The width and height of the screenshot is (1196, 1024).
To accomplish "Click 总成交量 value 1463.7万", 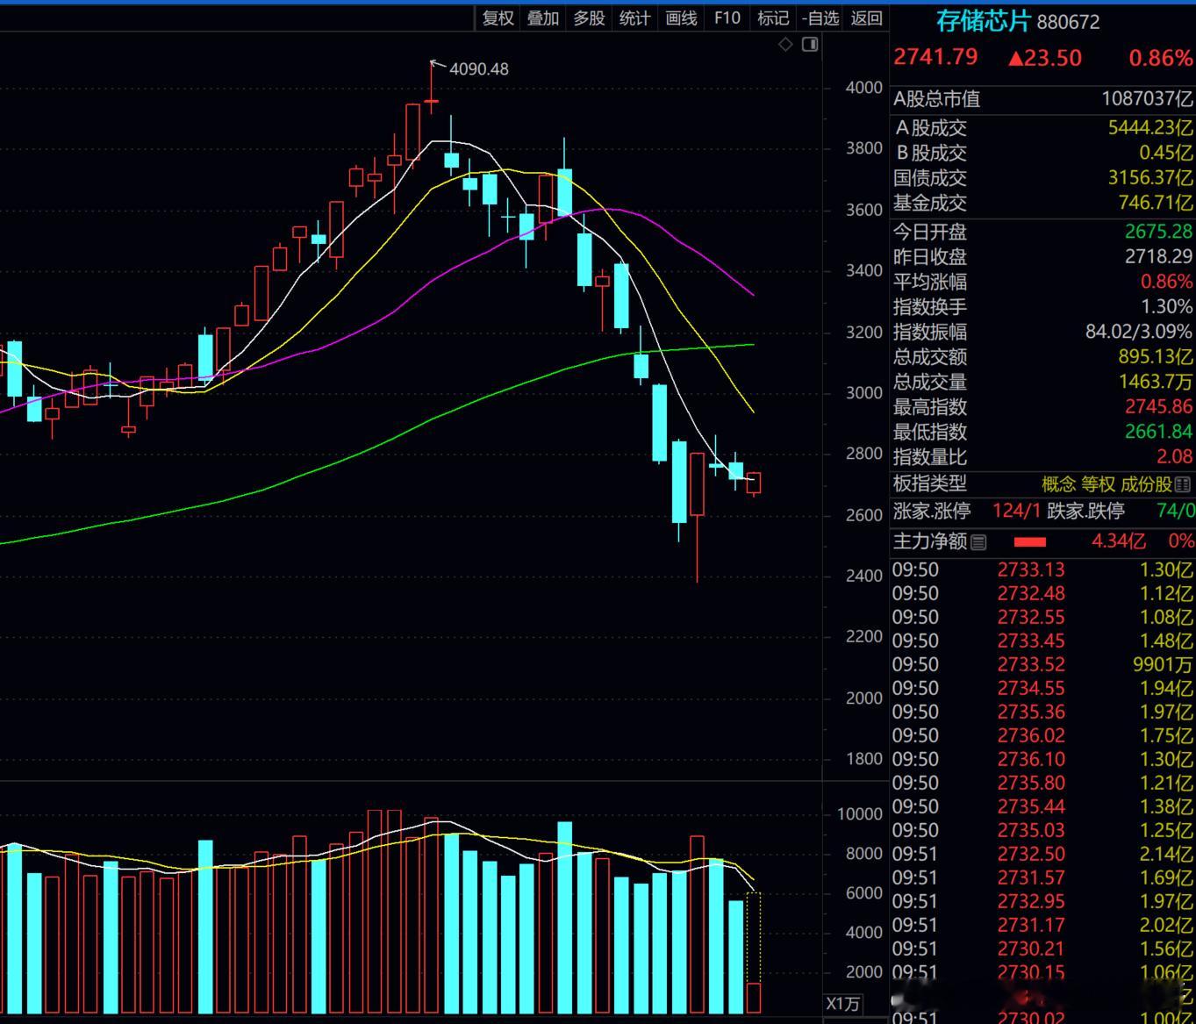I will pos(1156,382).
